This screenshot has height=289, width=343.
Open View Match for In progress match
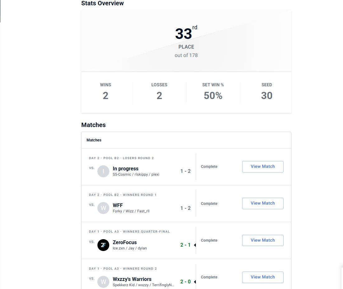tap(263, 167)
